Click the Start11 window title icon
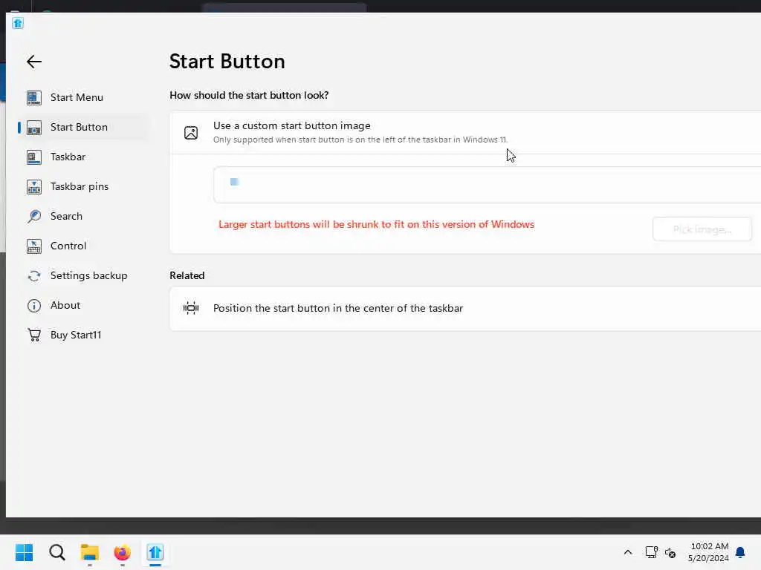The height and width of the screenshot is (570, 761). [18, 23]
